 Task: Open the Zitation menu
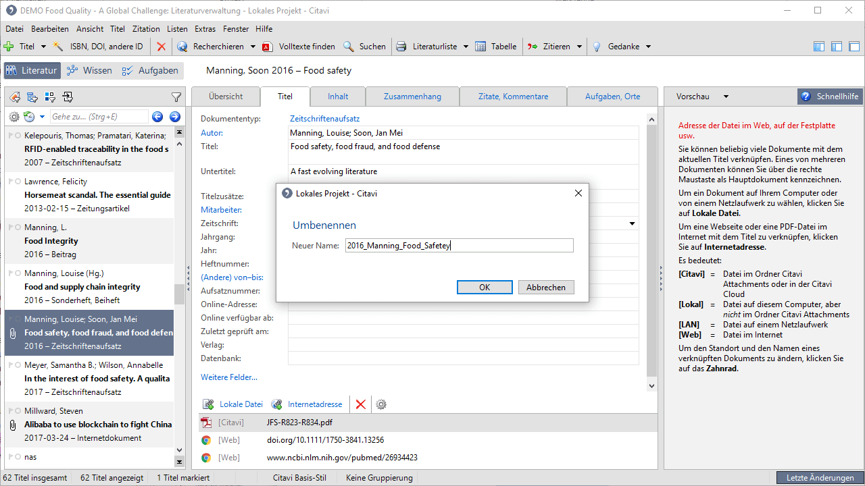click(146, 29)
